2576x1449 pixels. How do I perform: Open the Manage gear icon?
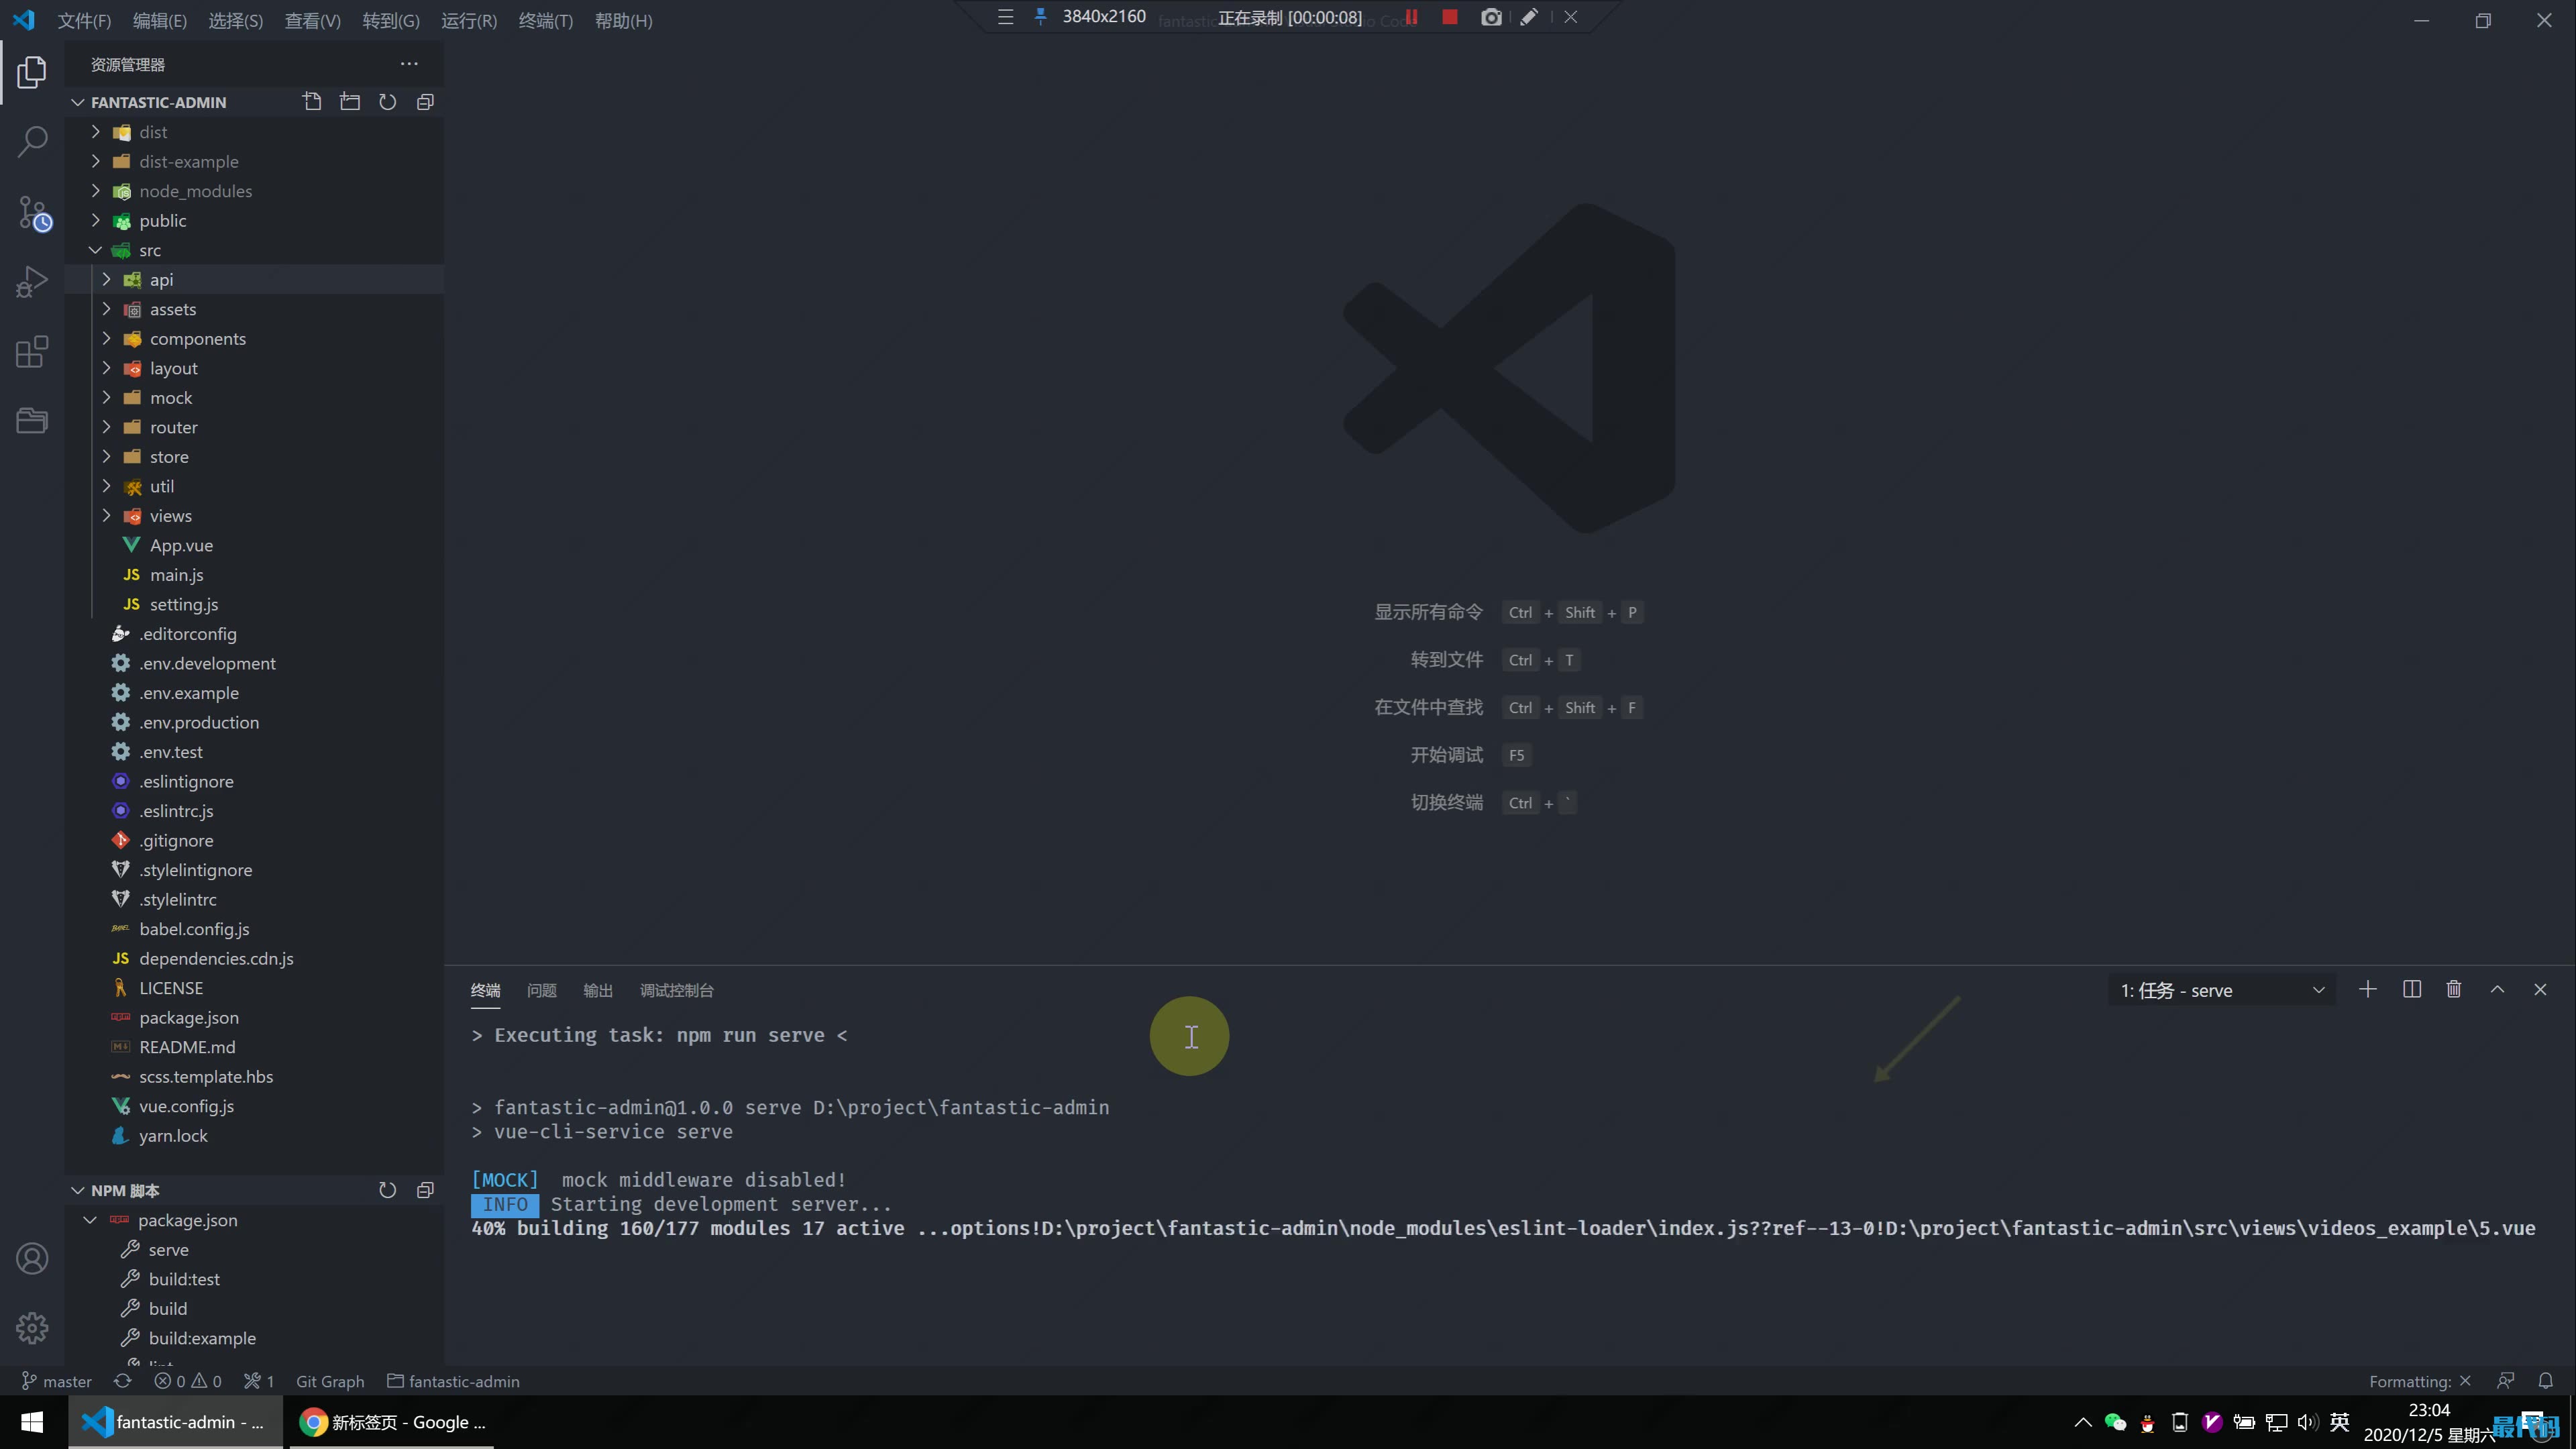(x=32, y=1327)
